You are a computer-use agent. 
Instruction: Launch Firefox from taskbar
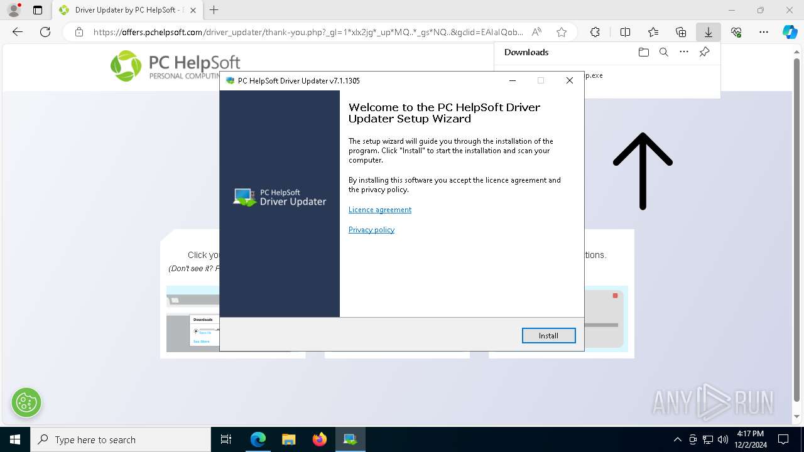point(319,439)
